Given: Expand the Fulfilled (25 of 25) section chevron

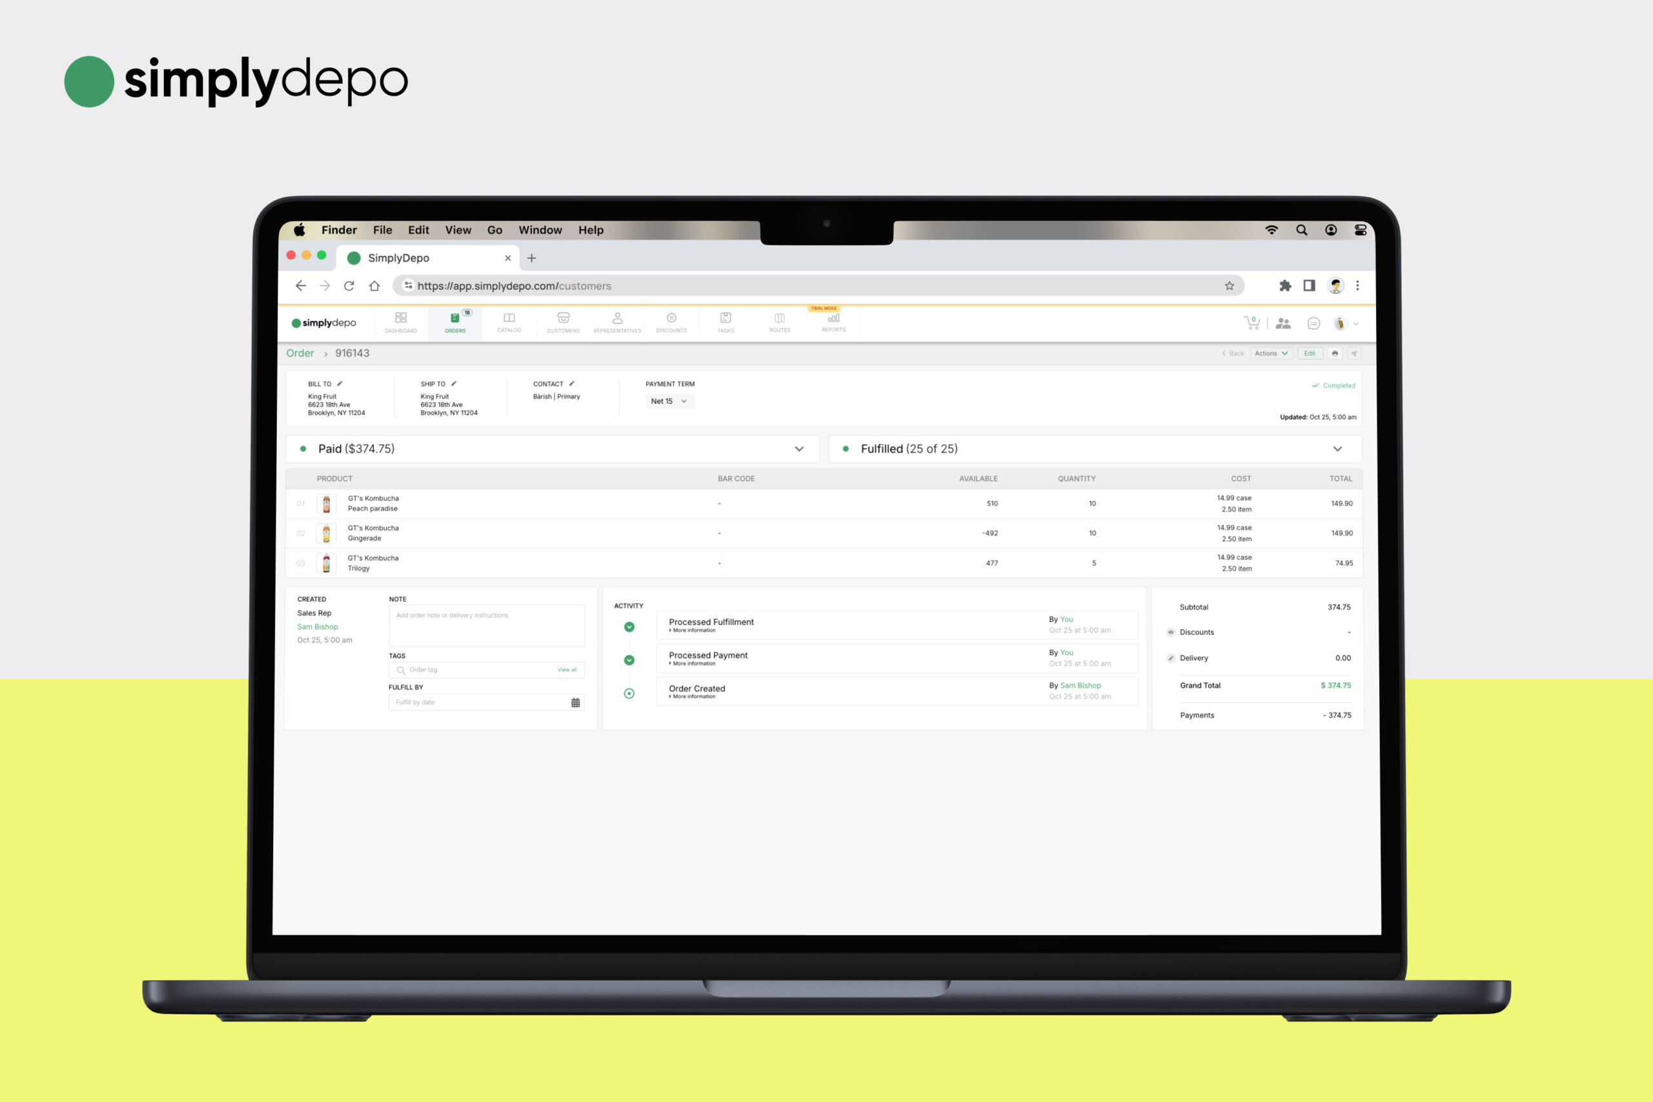Looking at the screenshot, I should (x=1339, y=447).
